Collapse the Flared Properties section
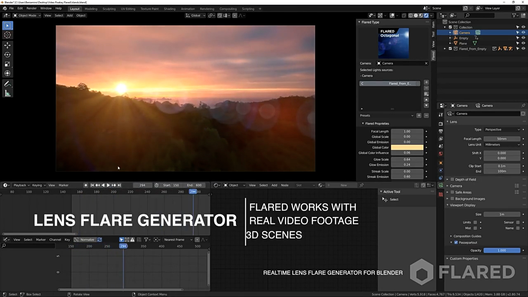Image resolution: width=528 pixels, height=297 pixels. [363, 123]
